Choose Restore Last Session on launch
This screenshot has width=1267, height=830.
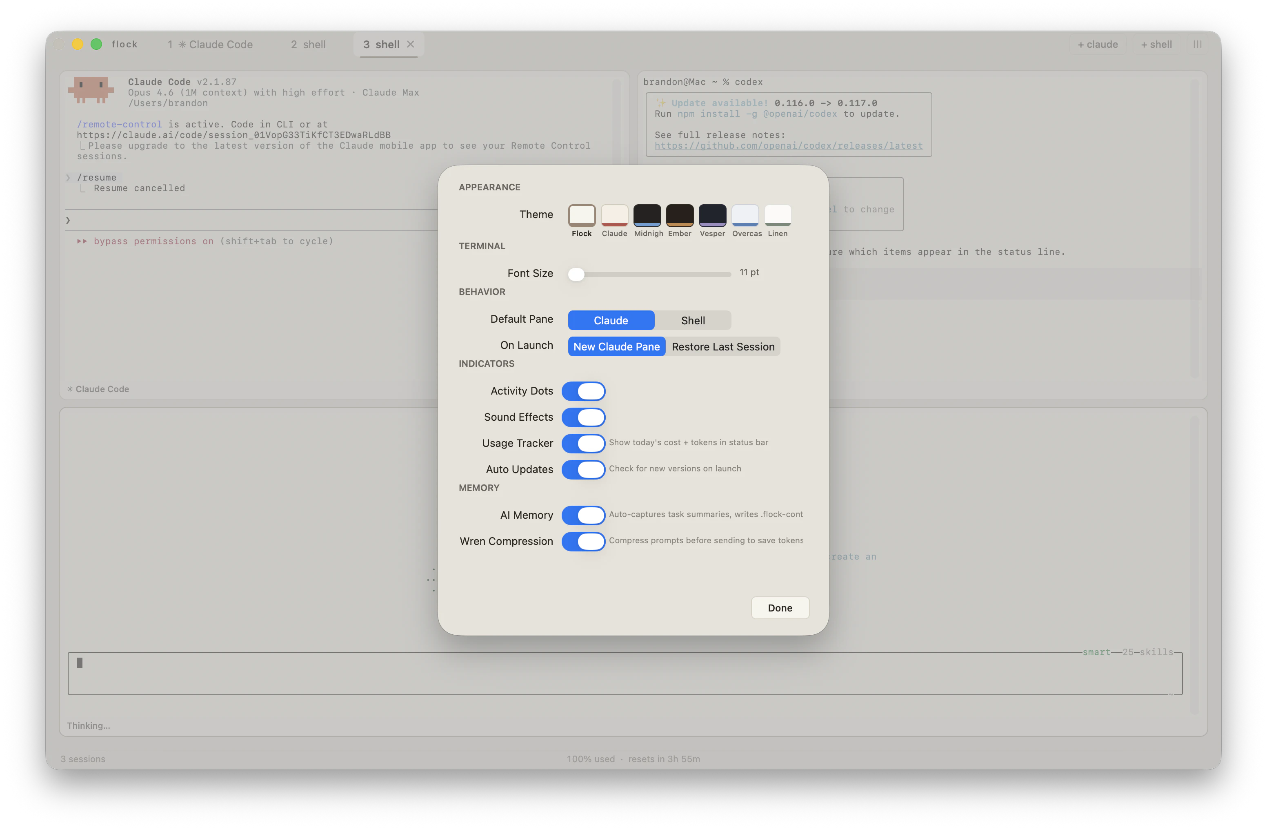[x=722, y=347]
